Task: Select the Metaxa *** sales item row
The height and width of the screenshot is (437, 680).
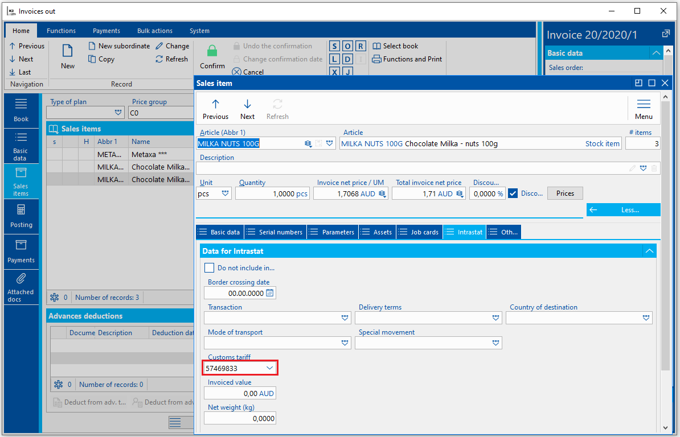Action: click(120, 154)
